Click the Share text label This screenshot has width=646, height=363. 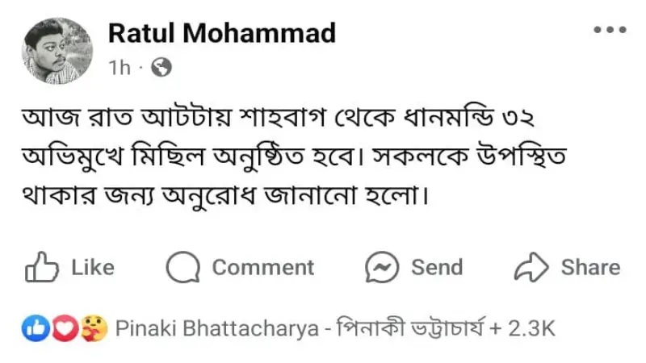pos(591,267)
